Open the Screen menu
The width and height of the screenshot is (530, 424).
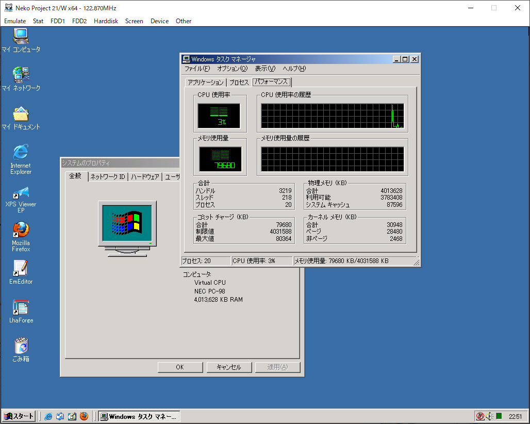[134, 21]
